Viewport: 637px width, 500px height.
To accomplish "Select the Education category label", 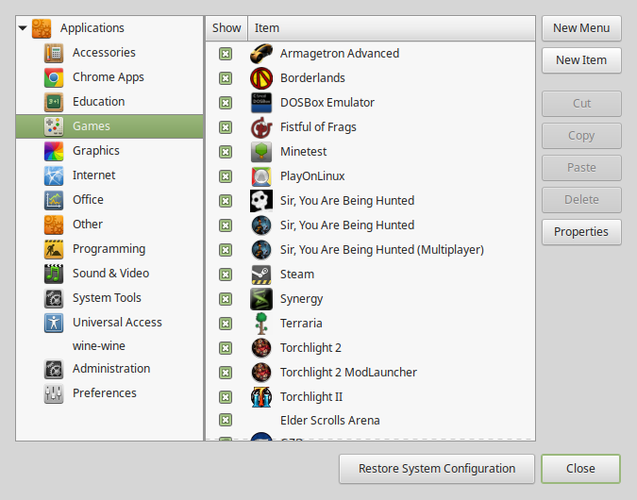I will [x=99, y=101].
